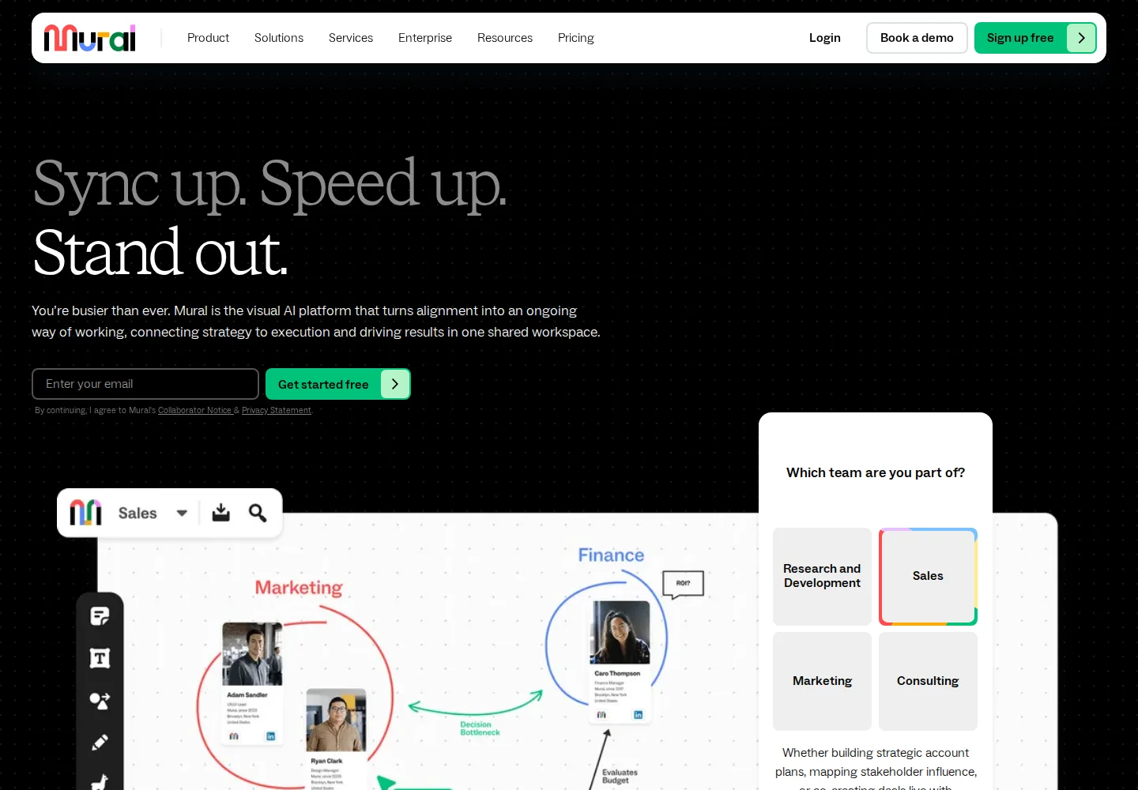Open the Resources menu
Screen dimensions: 1138x790
pos(505,38)
